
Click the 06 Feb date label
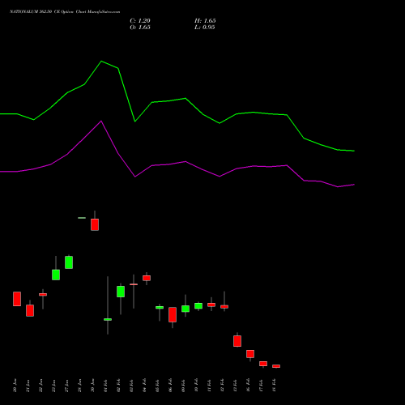point(170,386)
